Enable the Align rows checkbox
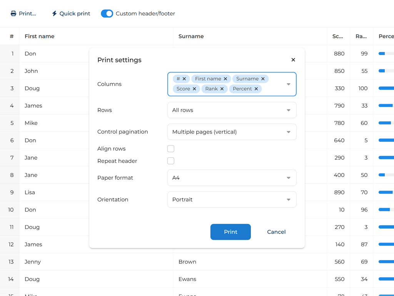This screenshot has height=296, width=394. tap(171, 149)
